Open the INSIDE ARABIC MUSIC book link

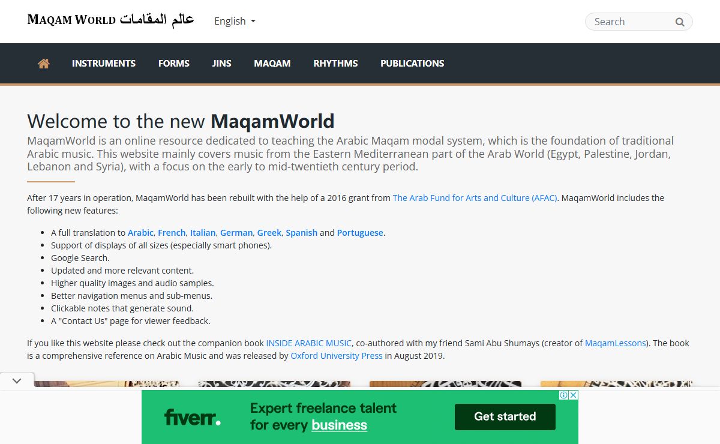coord(309,343)
